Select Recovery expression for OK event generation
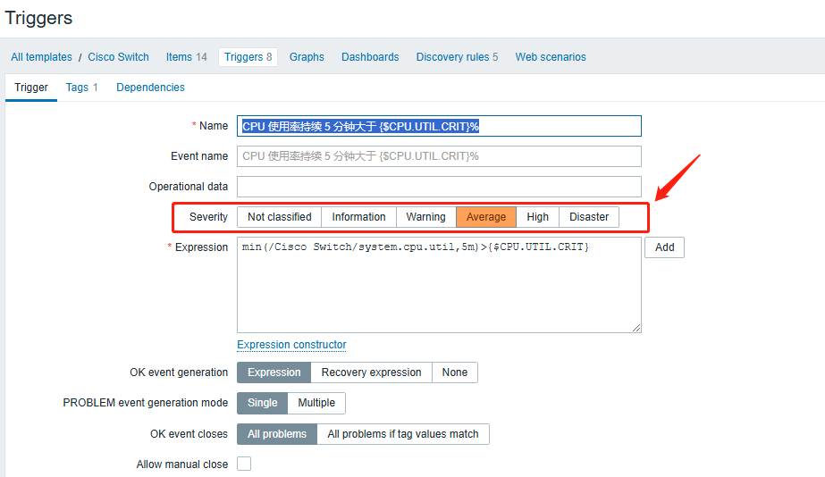This screenshot has height=477, width=825. (x=371, y=372)
